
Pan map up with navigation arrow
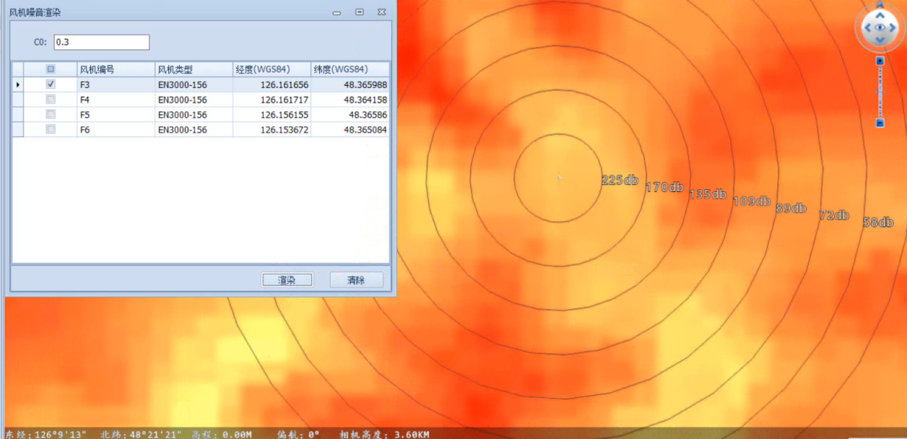880,15
